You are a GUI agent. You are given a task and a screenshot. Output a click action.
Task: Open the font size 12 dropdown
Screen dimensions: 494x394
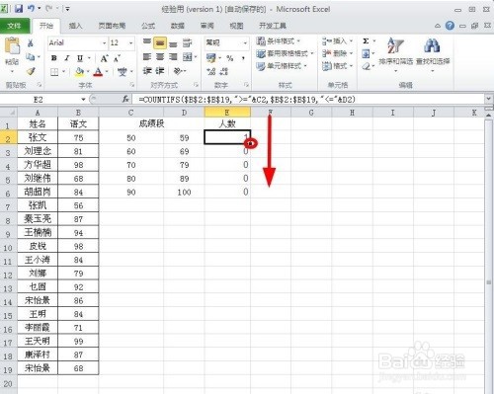[x=130, y=42]
